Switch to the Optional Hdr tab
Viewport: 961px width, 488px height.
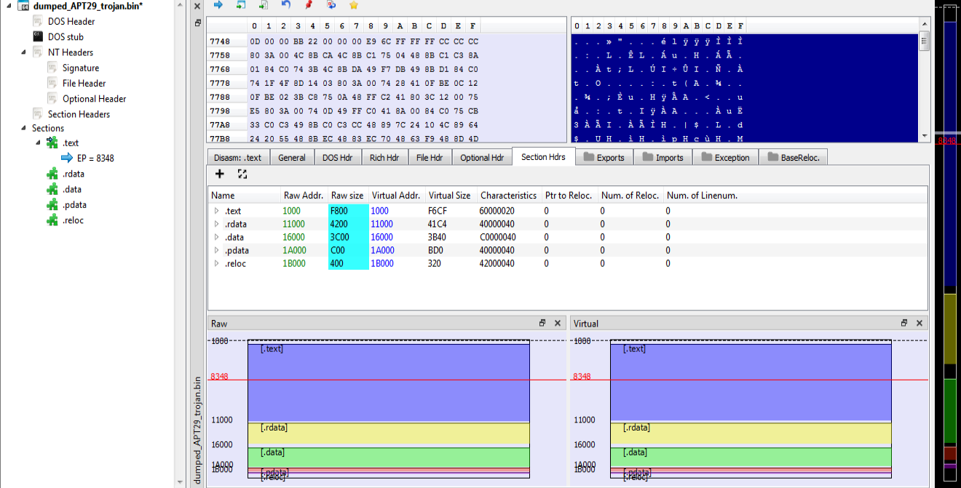pyautogui.click(x=482, y=158)
